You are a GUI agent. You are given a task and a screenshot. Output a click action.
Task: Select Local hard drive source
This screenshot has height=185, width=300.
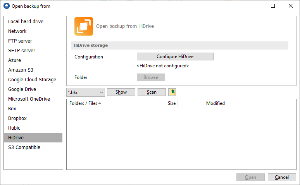pyautogui.click(x=33, y=21)
